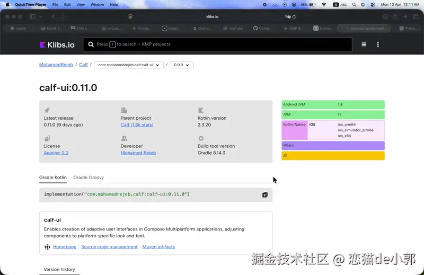Click the Klibs.io logo
424x275 pixels.
(57, 45)
